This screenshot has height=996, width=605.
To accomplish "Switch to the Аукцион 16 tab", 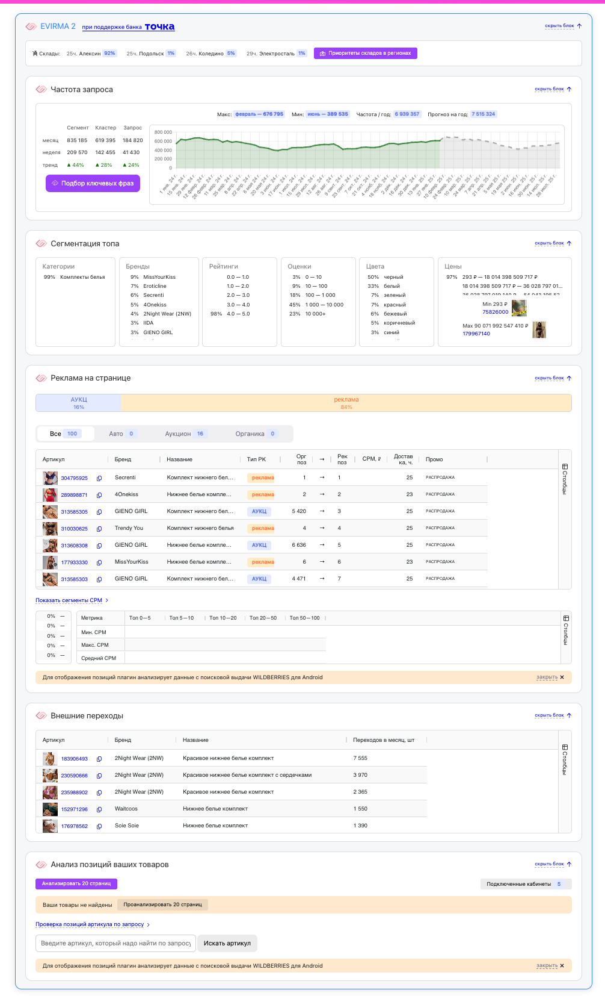I will click(185, 434).
